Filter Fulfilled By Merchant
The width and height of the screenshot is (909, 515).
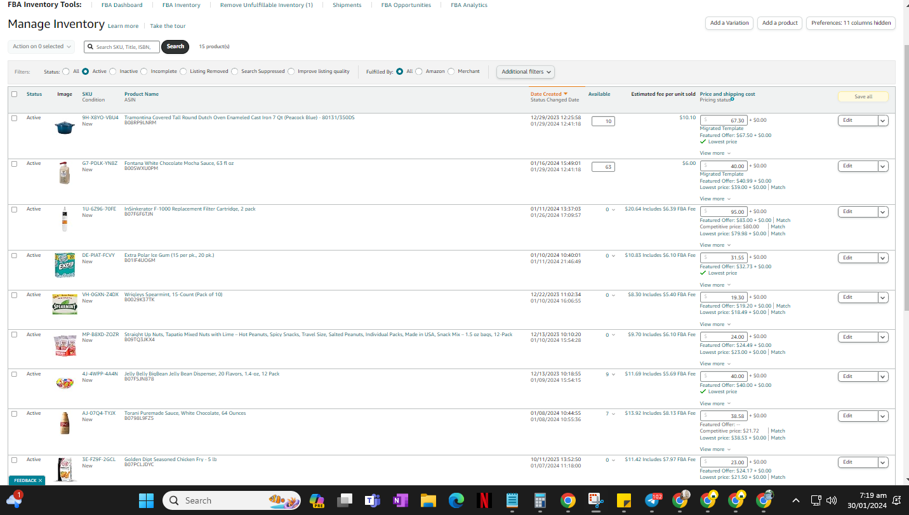(451, 72)
